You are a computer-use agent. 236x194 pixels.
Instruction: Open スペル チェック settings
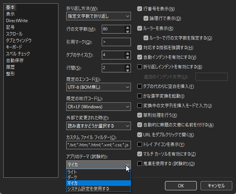18,54
